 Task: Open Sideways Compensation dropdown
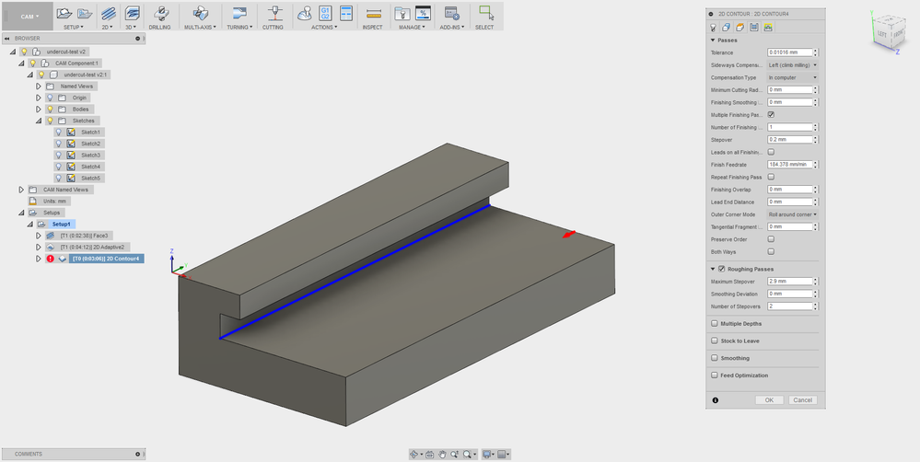[792, 65]
